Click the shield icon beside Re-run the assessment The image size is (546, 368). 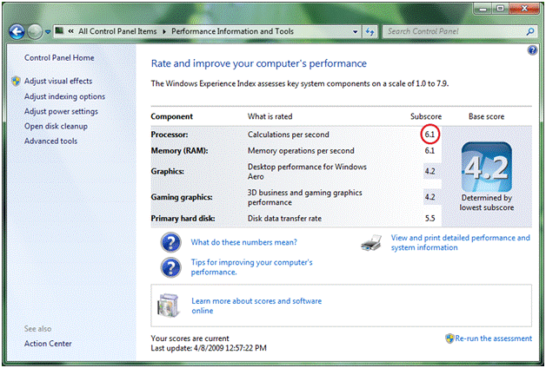(449, 338)
